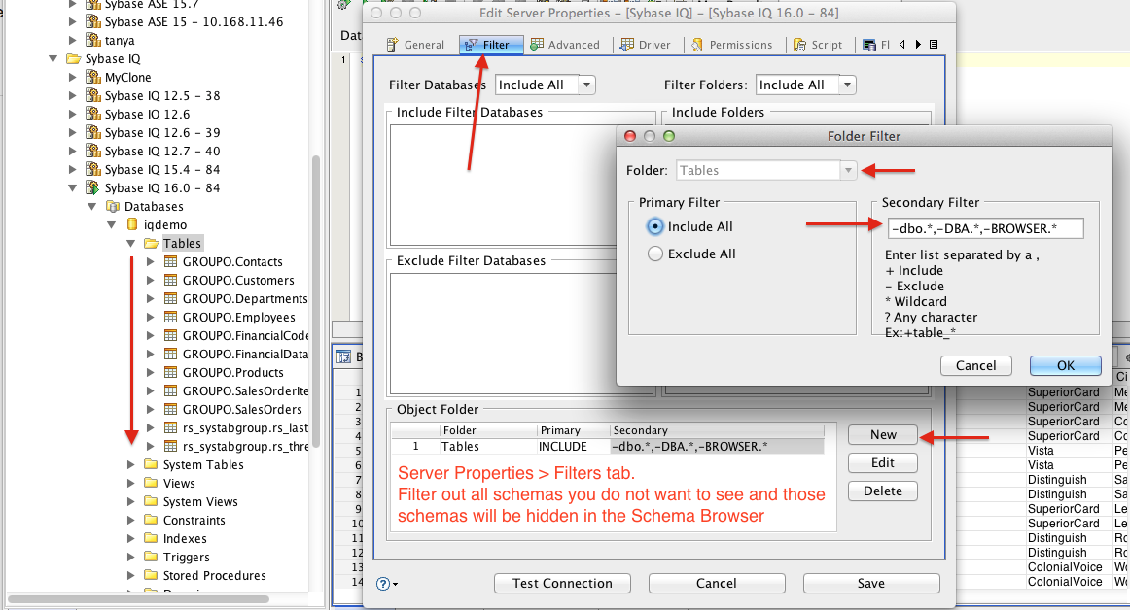Open the tab list menu icon
Image resolution: width=1130 pixels, height=610 pixels.
[934, 45]
